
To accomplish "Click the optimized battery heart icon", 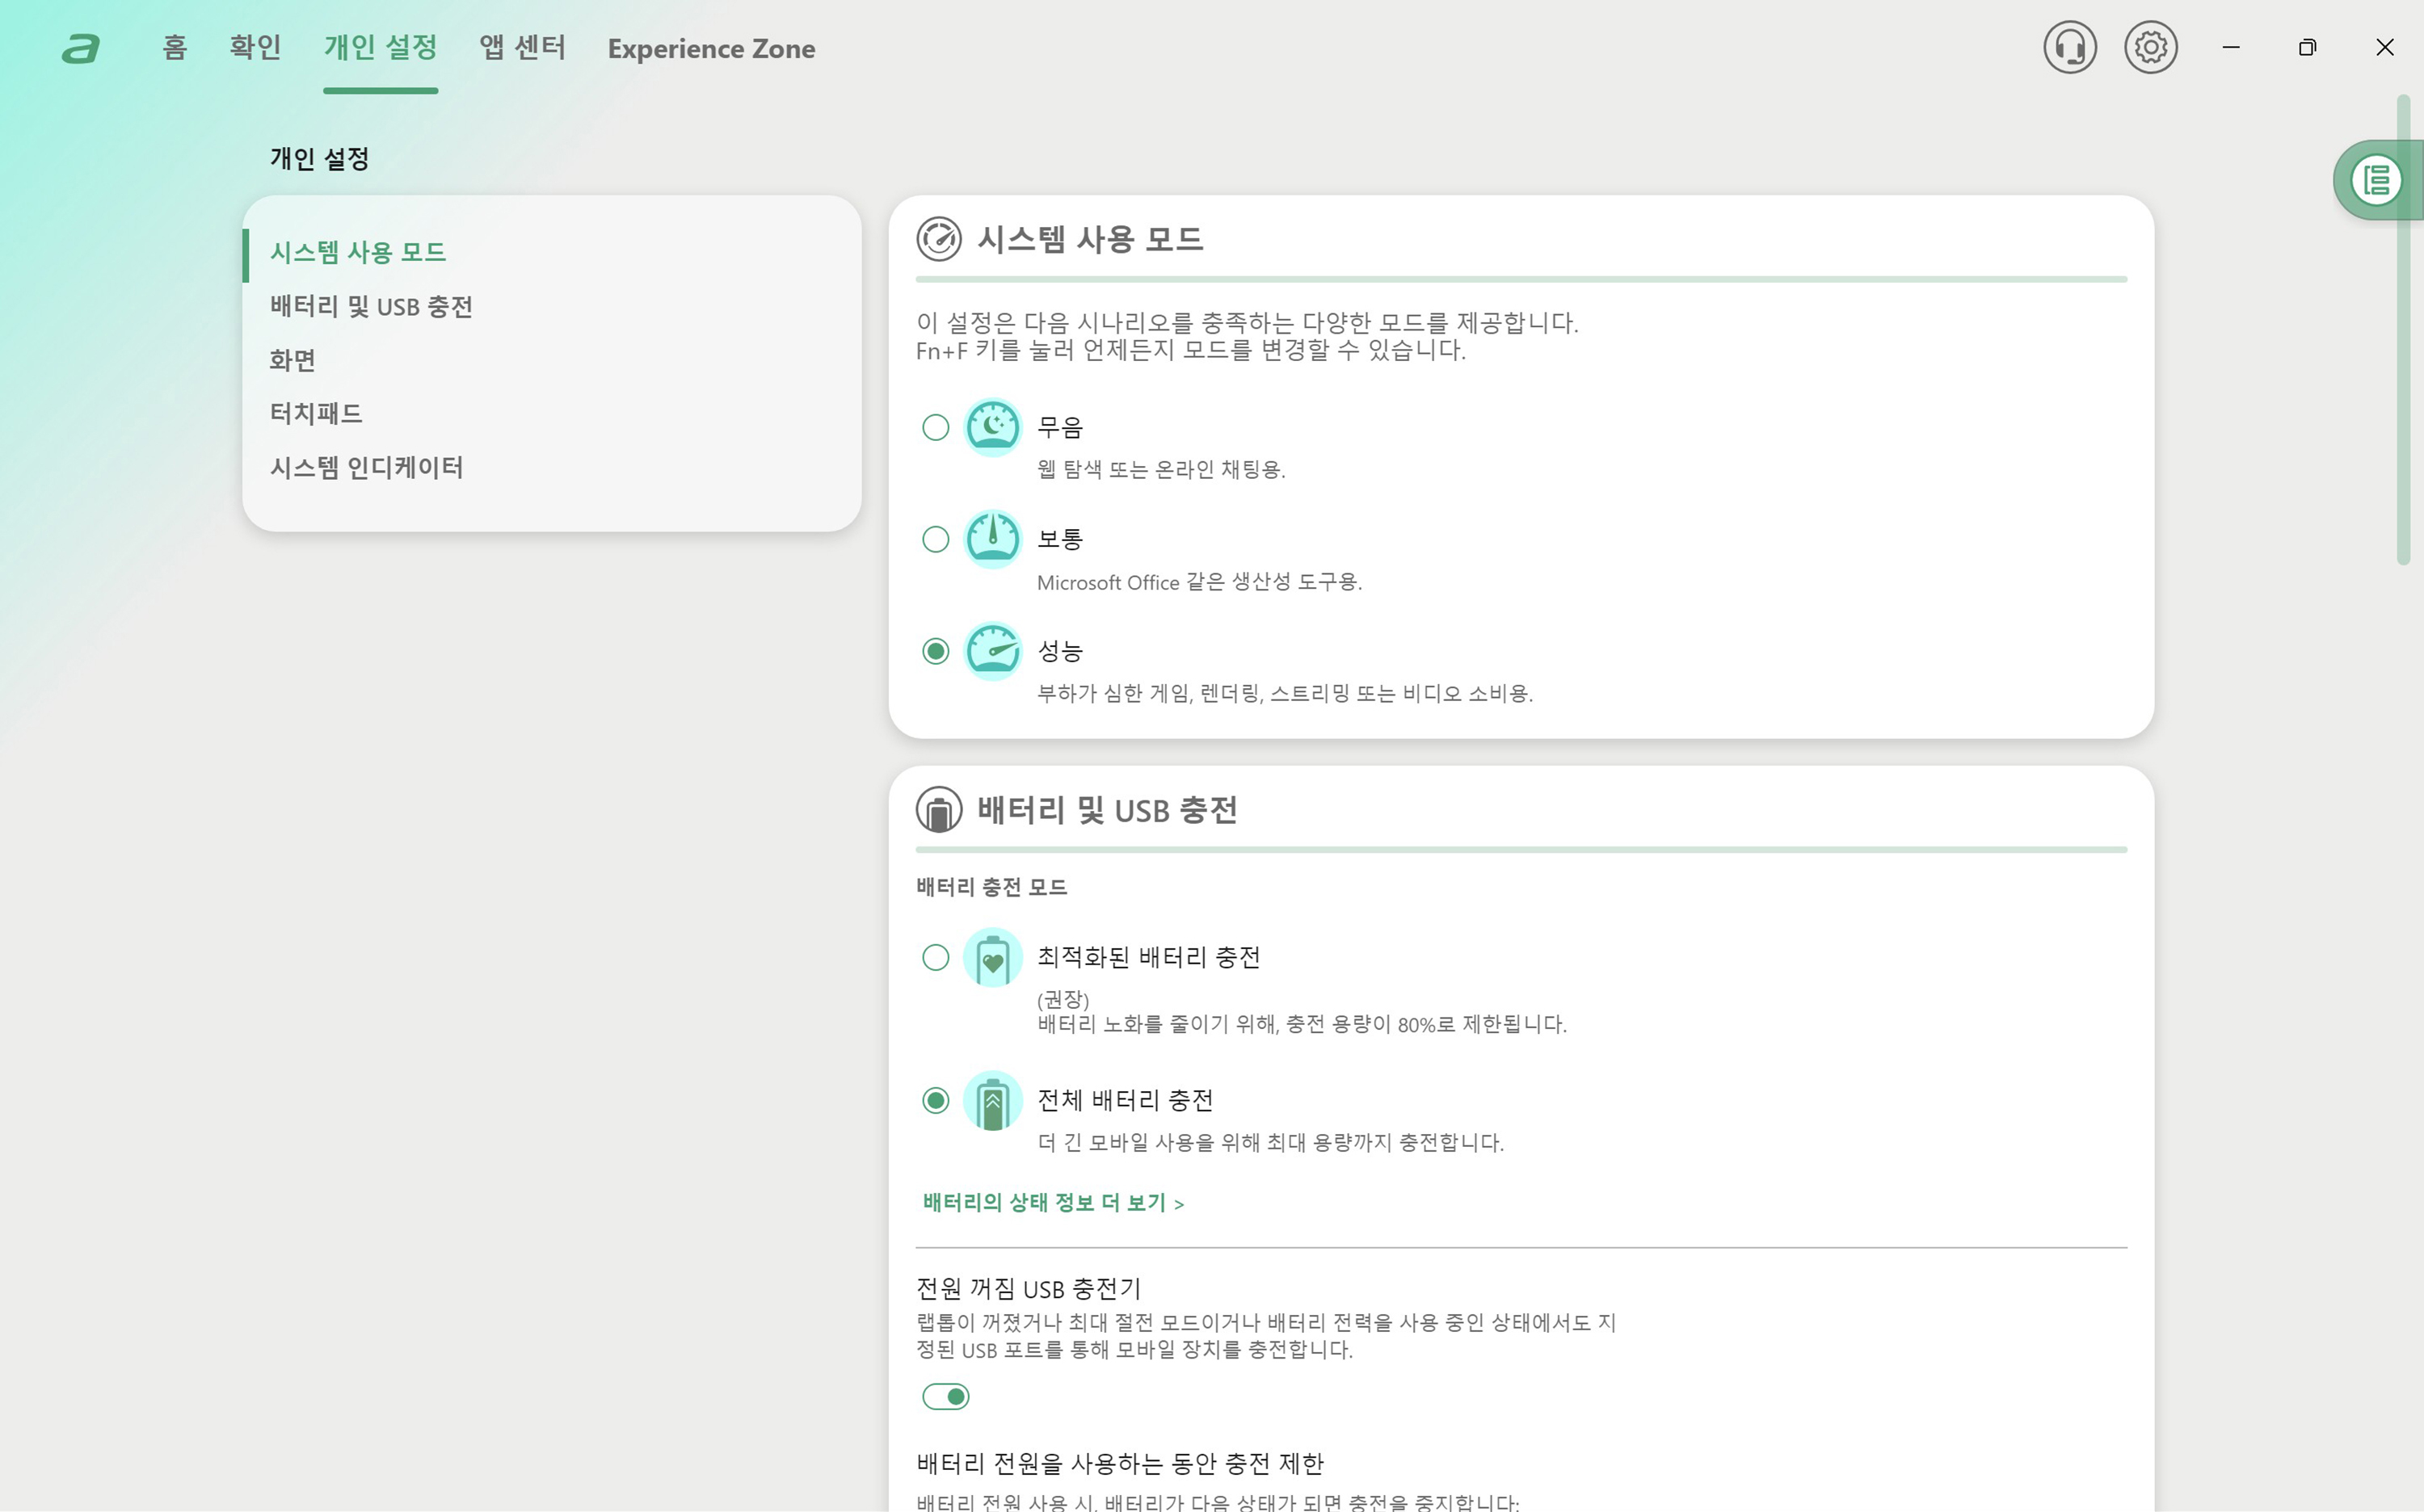I will pyautogui.click(x=991, y=958).
